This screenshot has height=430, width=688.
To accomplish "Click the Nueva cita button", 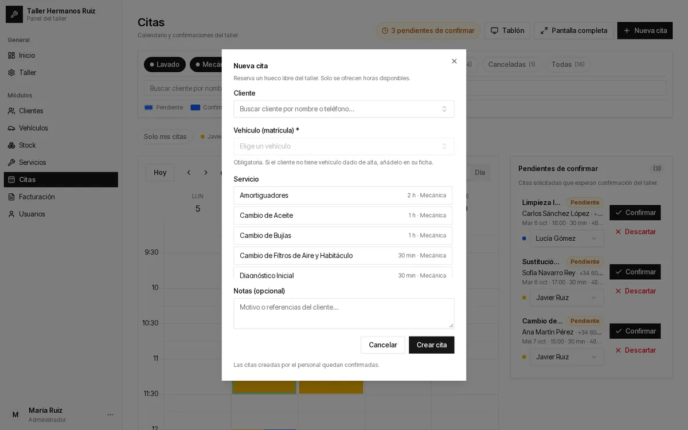I will pos(645,30).
